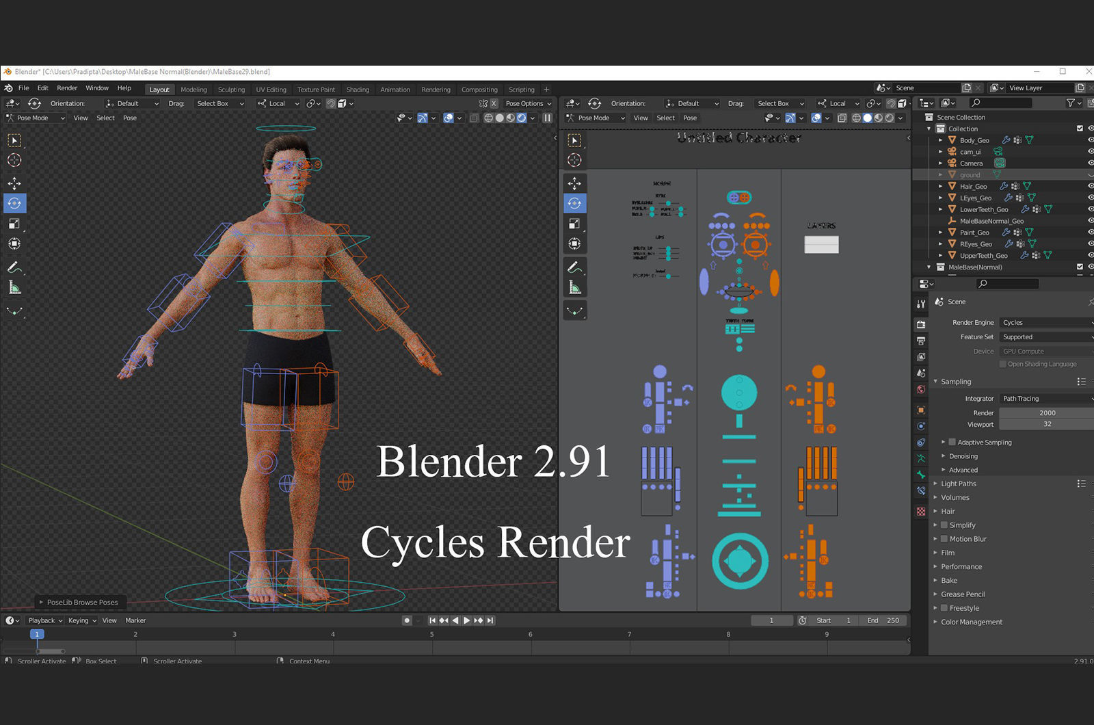Activate Rotate tool in right viewport toolbar
Image resolution: width=1094 pixels, height=725 pixels.
pyautogui.click(x=574, y=203)
